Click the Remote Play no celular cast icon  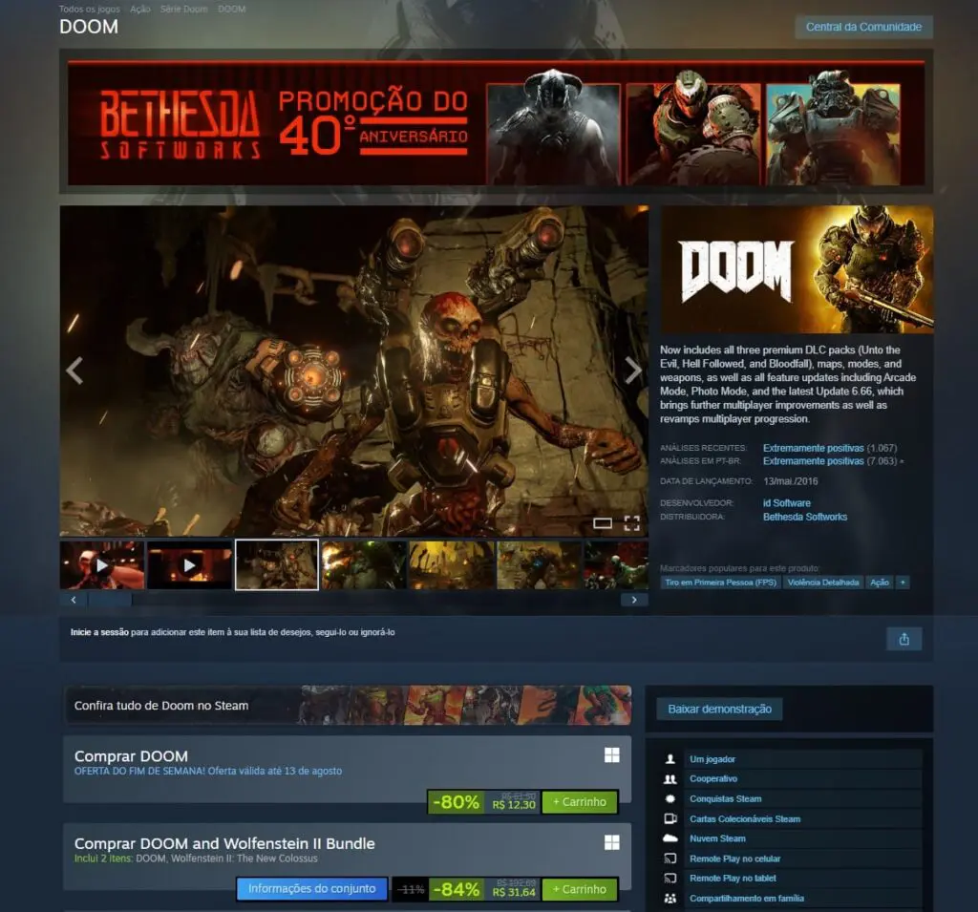[x=670, y=859]
